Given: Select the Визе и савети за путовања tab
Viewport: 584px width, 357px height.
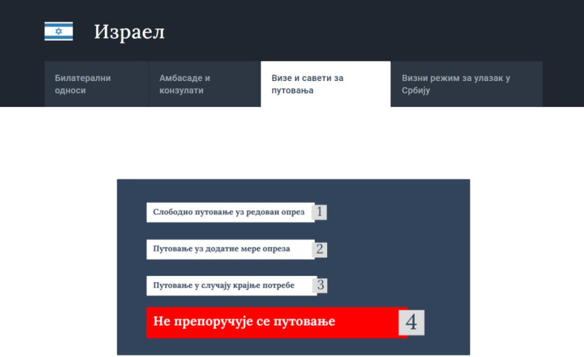Looking at the screenshot, I should (325, 84).
